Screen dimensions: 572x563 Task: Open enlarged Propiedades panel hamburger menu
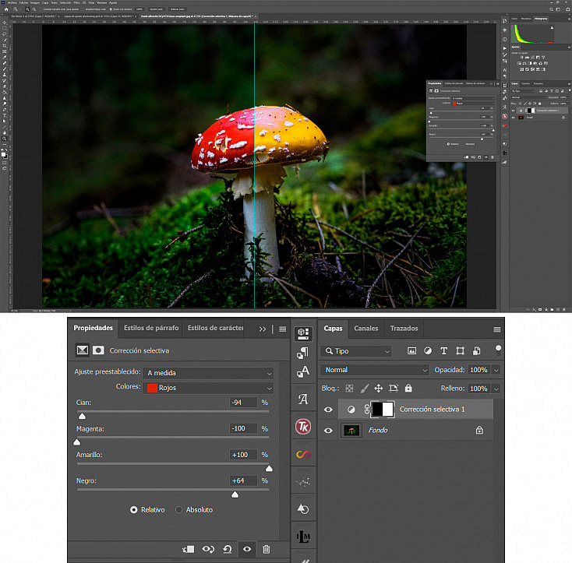(x=282, y=329)
